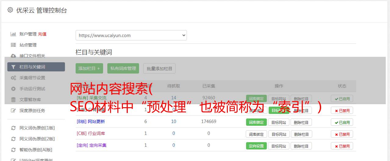Click the gear icon beside 优采云 管理控制台
The height and width of the screenshot is (161, 390).
(10, 10)
